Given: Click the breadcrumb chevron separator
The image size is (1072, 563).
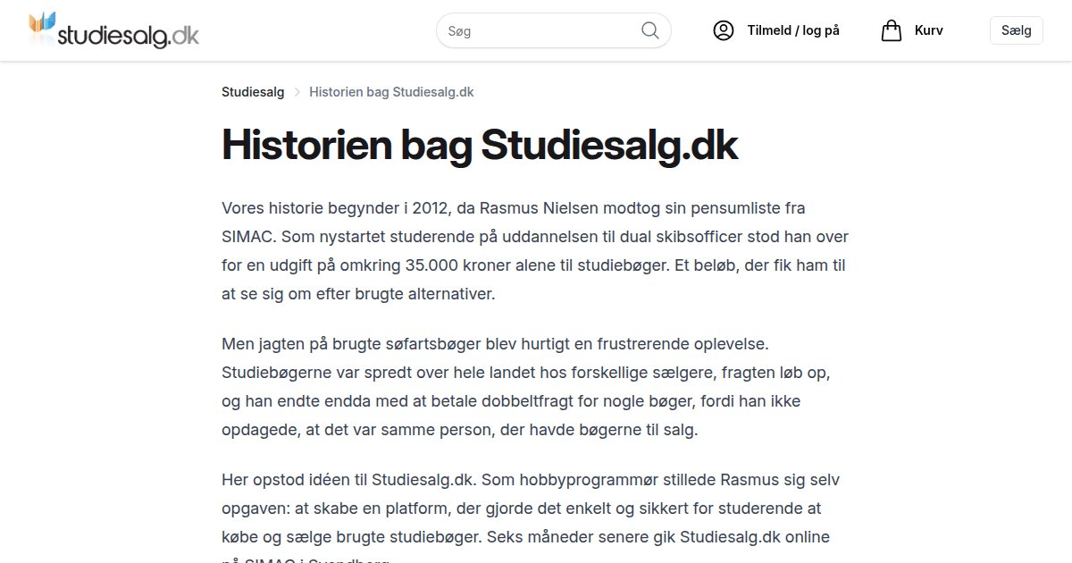Looking at the screenshot, I should [x=297, y=92].
